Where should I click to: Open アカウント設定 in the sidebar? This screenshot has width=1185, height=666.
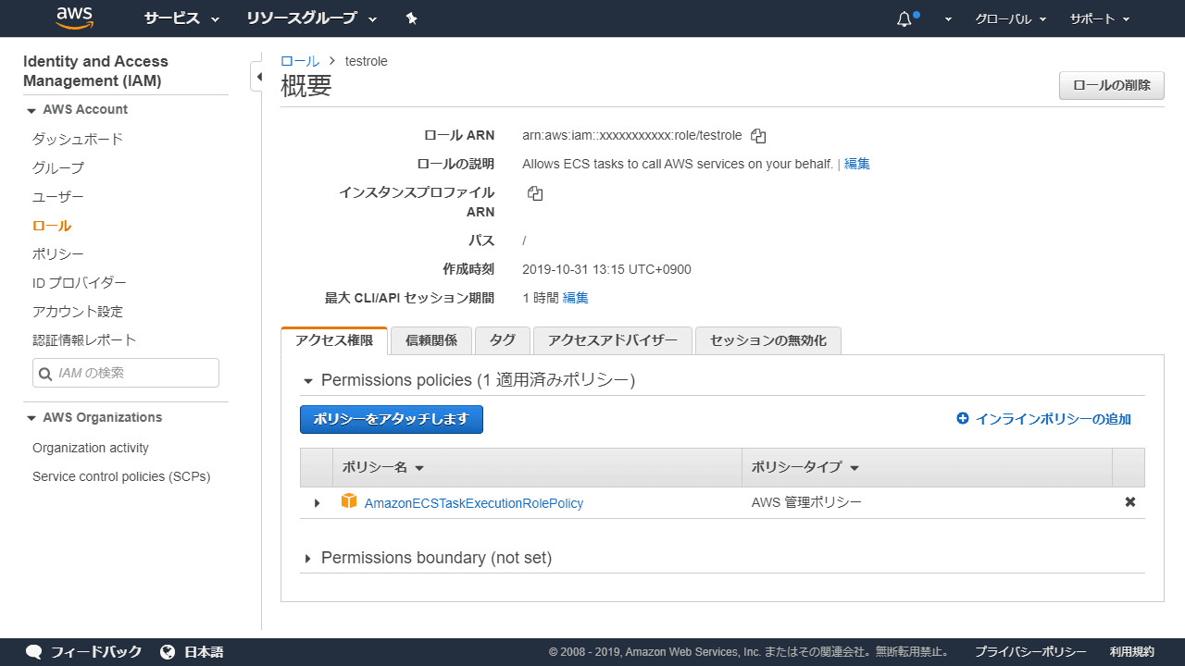(78, 312)
